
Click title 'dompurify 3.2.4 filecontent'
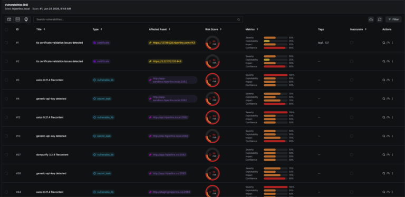[52, 155]
